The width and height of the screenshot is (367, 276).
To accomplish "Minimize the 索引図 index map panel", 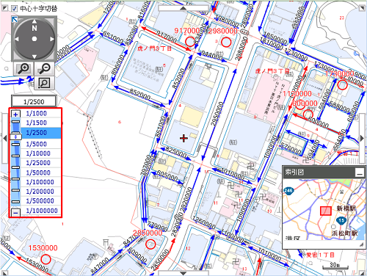I will [x=360, y=172].
